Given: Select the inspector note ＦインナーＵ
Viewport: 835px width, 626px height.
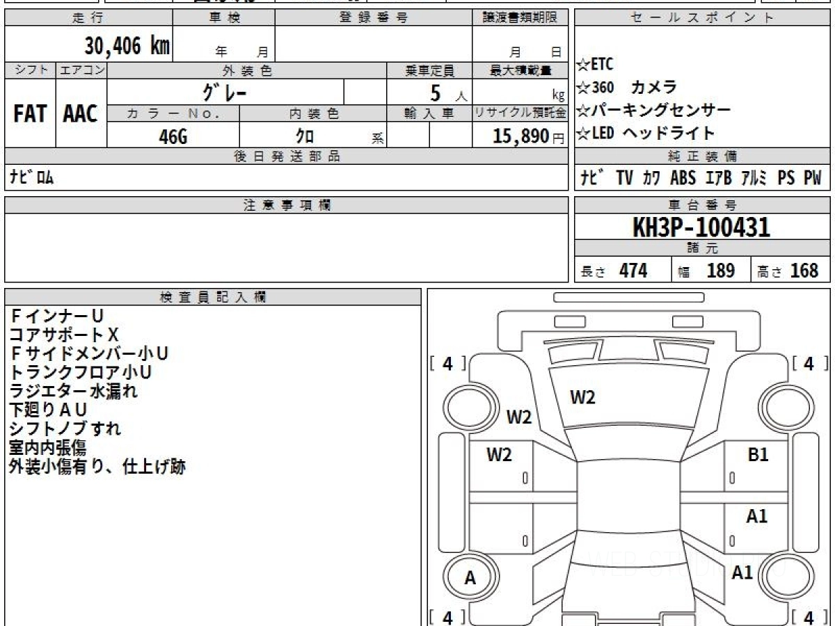Looking at the screenshot, I should click(x=57, y=316).
